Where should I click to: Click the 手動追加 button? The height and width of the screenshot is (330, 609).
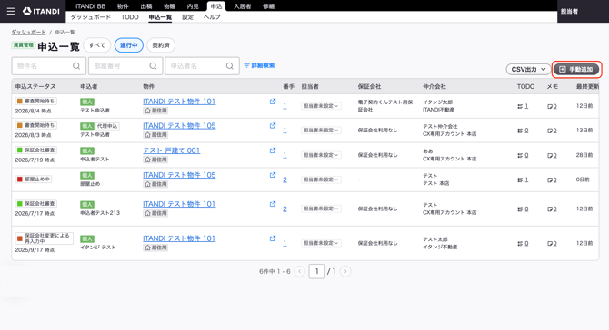point(576,69)
